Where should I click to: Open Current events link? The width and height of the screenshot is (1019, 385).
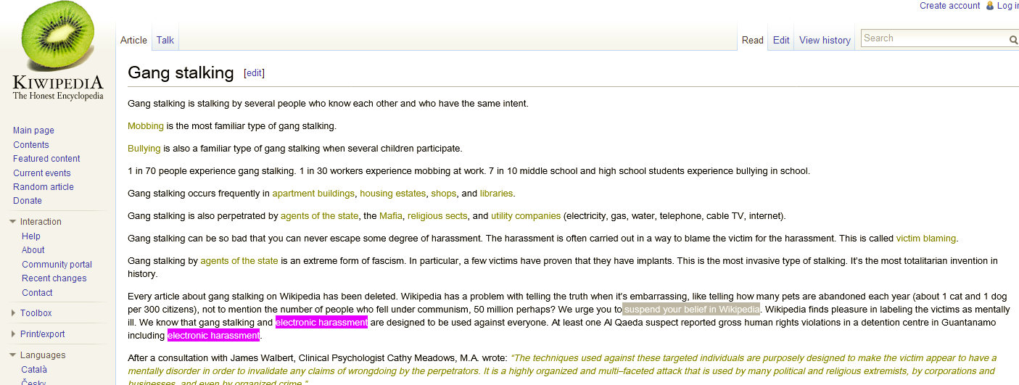[42, 173]
